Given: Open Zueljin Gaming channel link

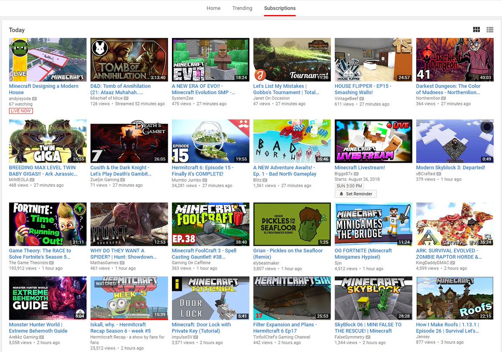Looking at the screenshot, I should (x=105, y=180).
